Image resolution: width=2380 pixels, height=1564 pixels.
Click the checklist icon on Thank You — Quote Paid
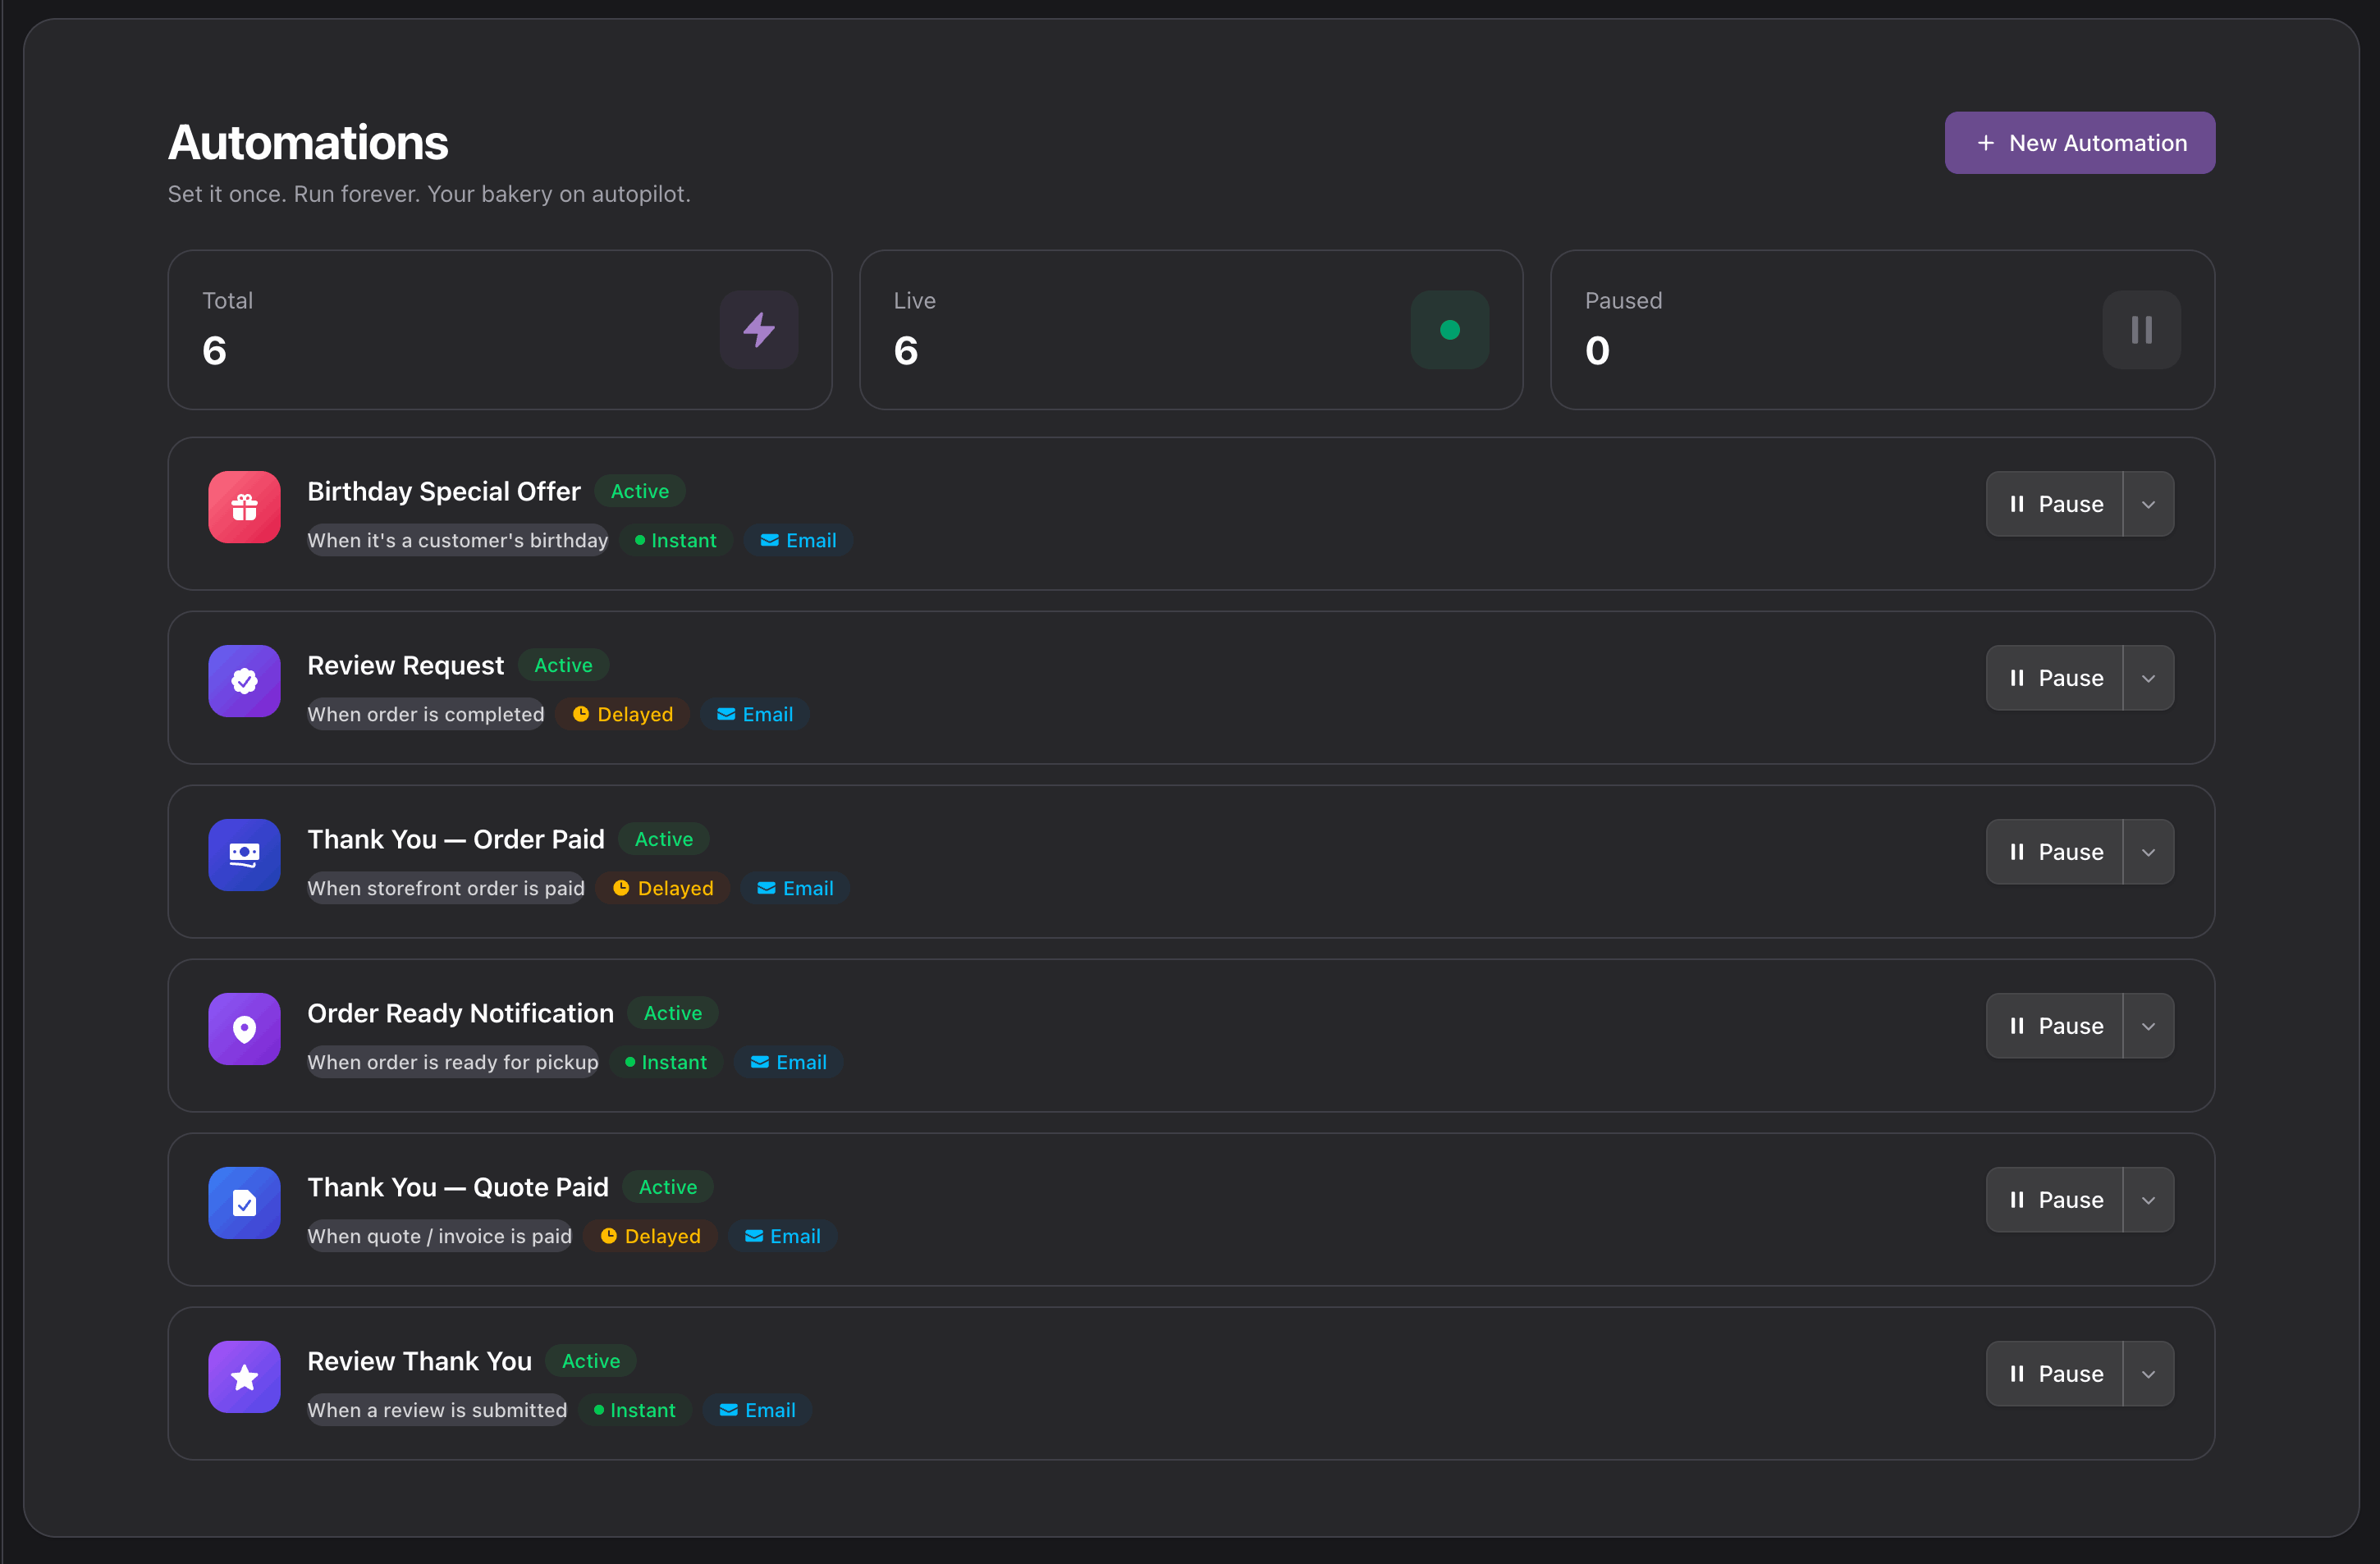(x=244, y=1203)
